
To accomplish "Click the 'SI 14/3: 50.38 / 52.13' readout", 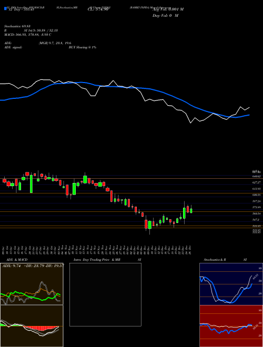I will coord(41,30).
